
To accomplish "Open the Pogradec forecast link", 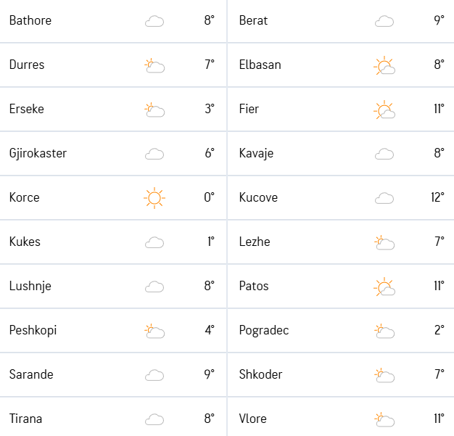I will click(264, 331).
